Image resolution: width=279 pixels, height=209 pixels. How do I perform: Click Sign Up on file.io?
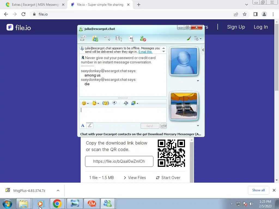coord(236,27)
